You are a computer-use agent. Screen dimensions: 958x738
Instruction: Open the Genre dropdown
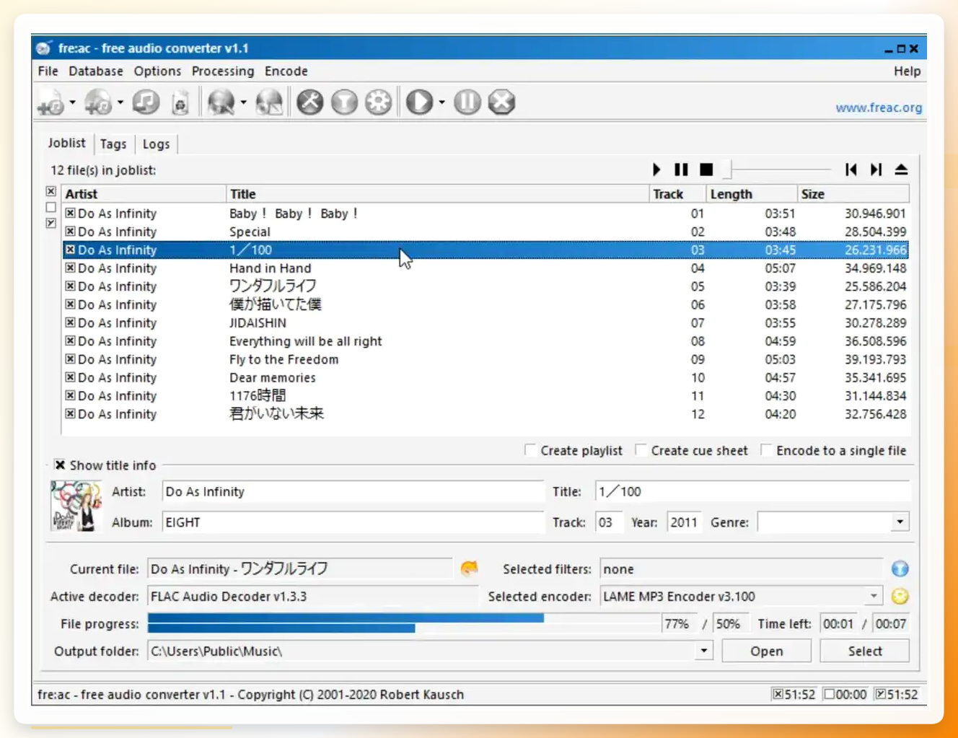900,522
